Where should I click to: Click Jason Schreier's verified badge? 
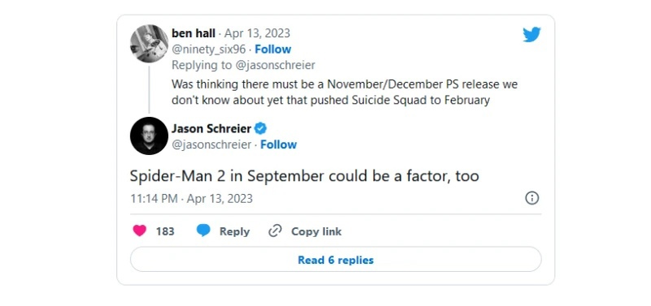pos(260,129)
